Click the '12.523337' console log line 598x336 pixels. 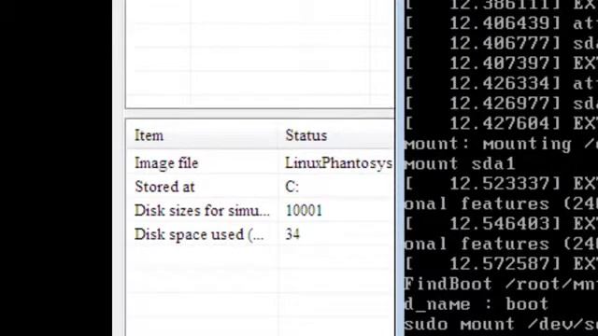(x=501, y=184)
